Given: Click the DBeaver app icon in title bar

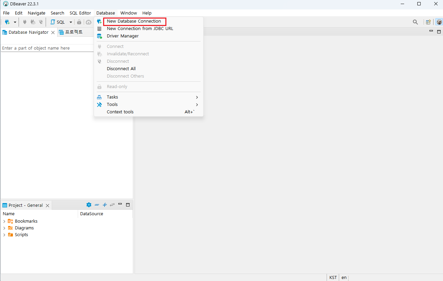Looking at the screenshot, I should [x=5, y=4].
